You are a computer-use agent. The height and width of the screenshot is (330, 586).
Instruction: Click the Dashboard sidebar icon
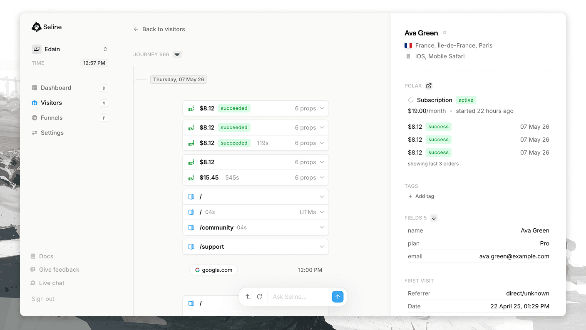tap(35, 88)
